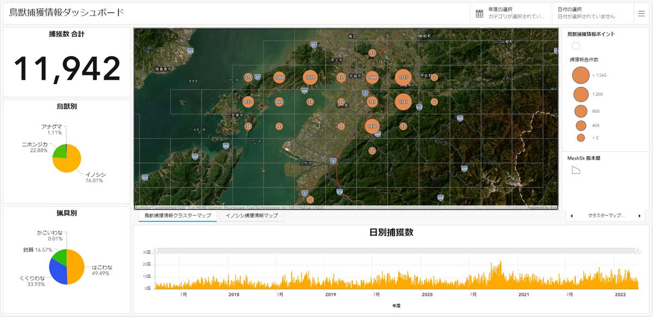Viewport: 653px width, 317px height.
Task: Grab the left handle of chart range slider
Action: [x=156, y=251]
